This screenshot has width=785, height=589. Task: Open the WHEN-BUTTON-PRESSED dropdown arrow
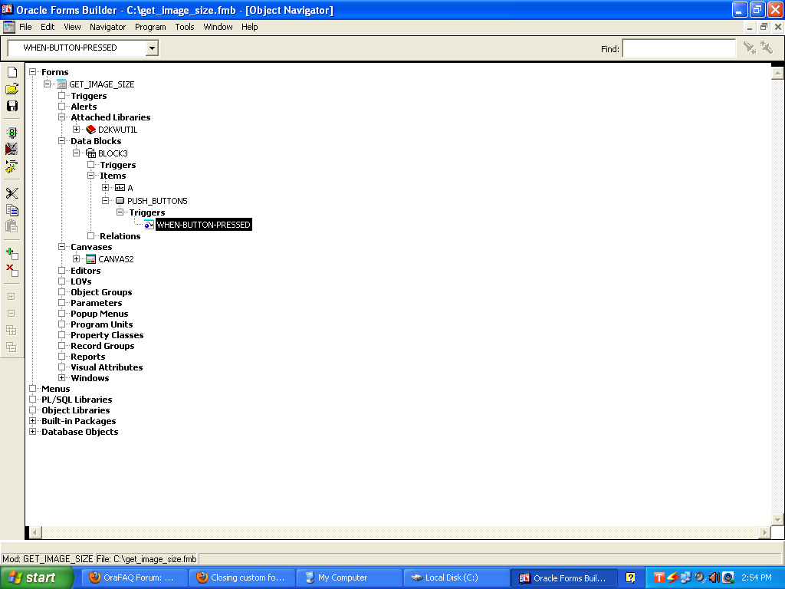[152, 48]
